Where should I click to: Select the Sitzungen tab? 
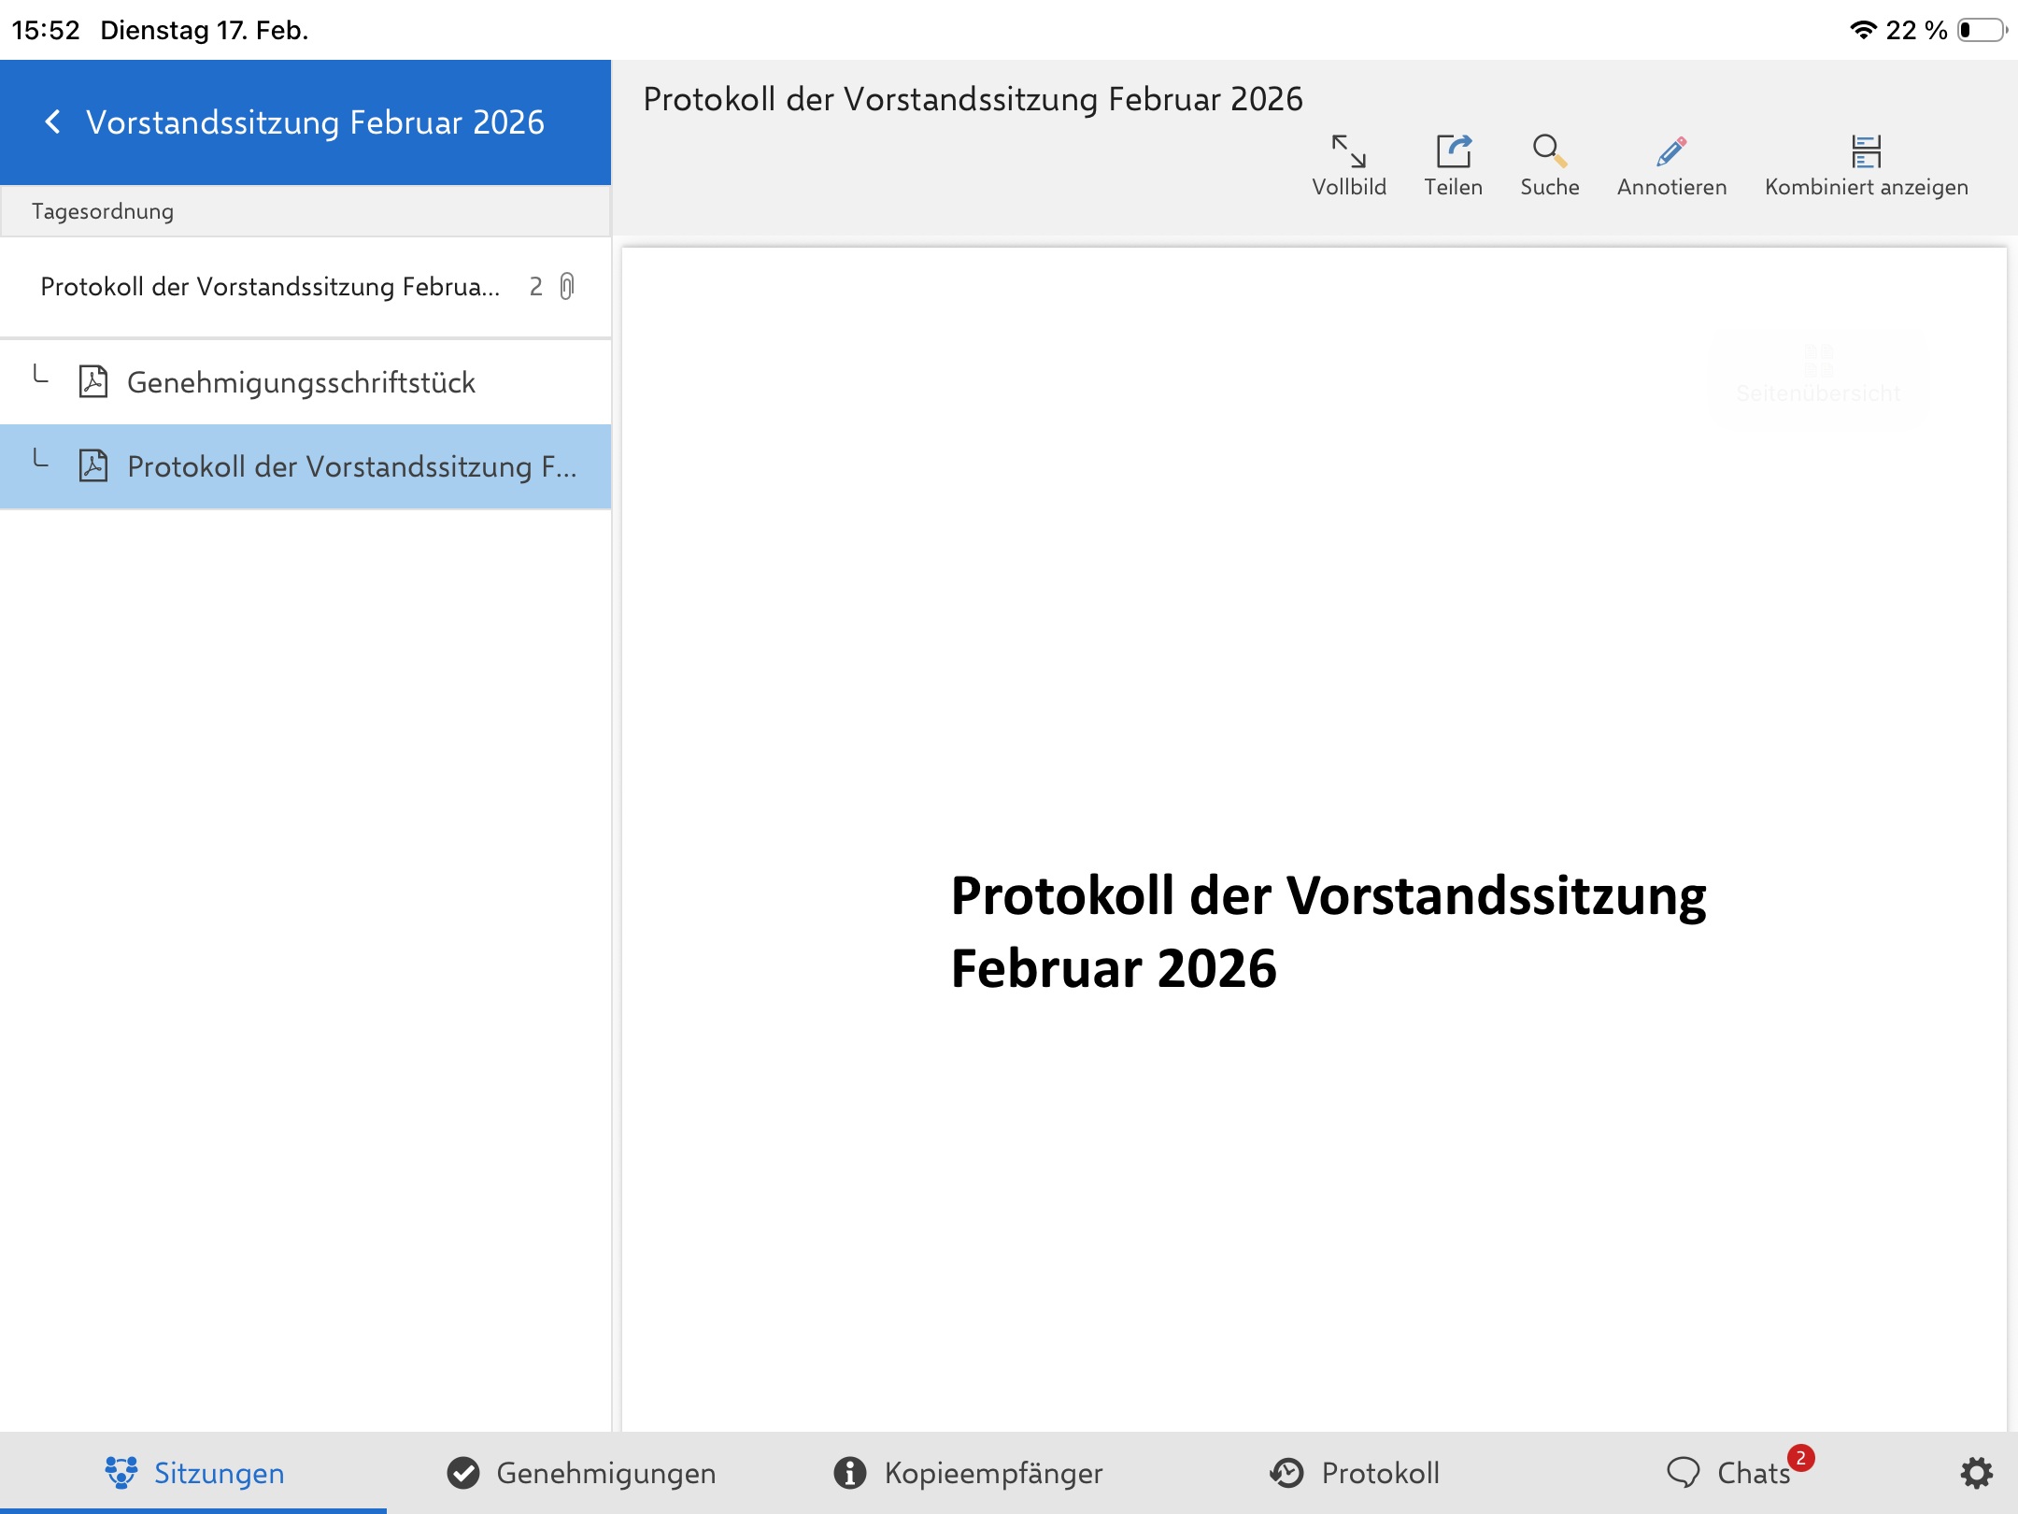click(194, 1473)
